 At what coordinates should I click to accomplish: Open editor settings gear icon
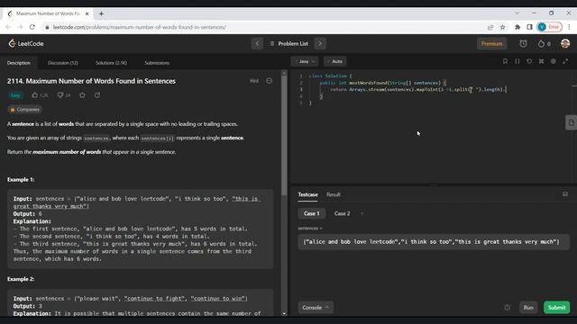point(553,61)
